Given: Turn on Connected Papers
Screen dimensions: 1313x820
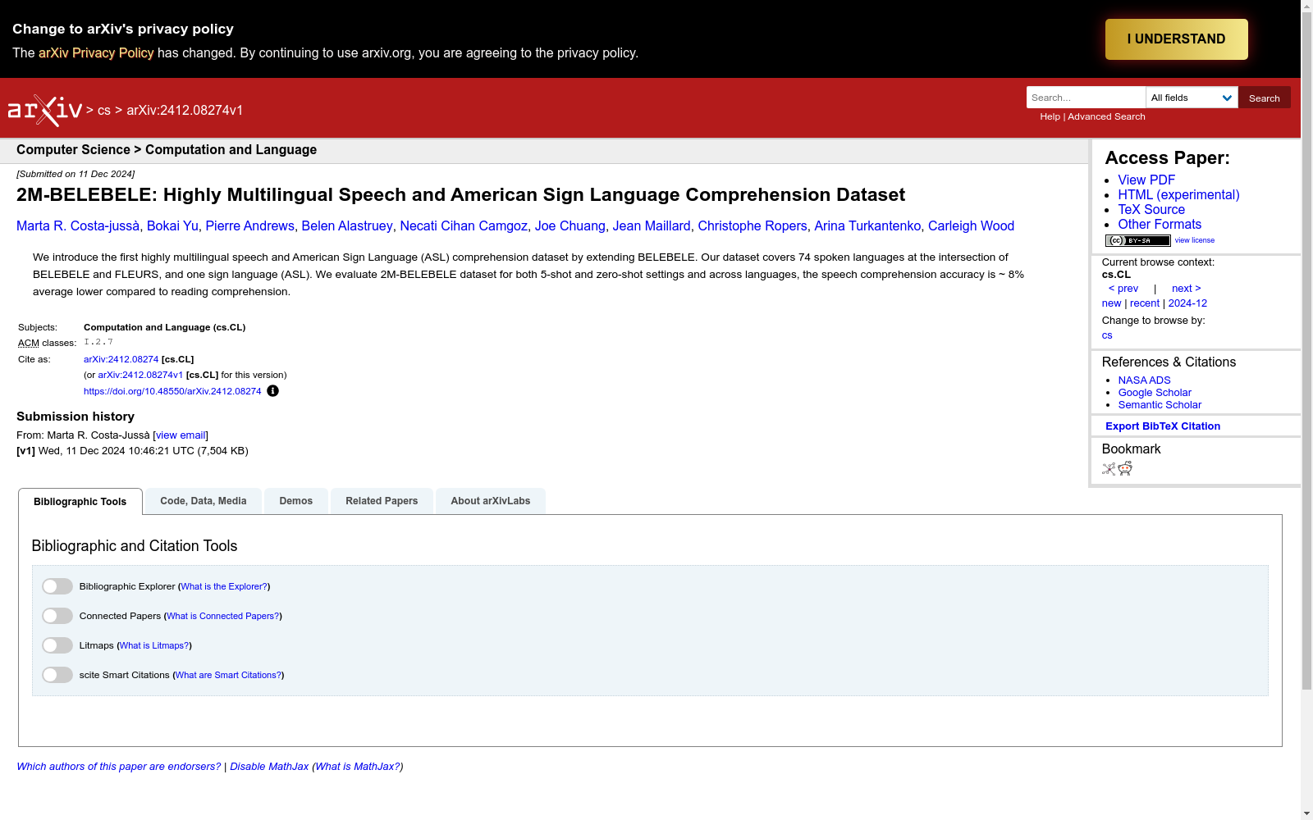Looking at the screenshot, I should (x=57, y=616).
